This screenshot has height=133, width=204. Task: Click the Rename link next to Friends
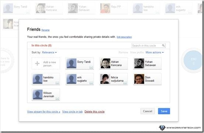[x=45, y=30]
